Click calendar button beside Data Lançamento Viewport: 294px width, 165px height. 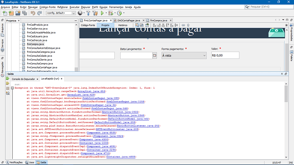click(155, 55)
